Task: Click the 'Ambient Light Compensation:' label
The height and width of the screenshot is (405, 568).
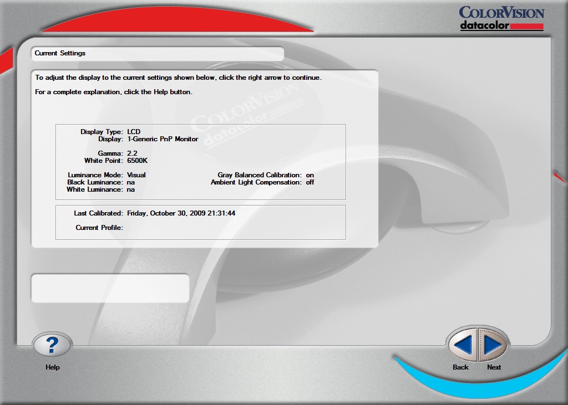Action: tap(256, 182)
